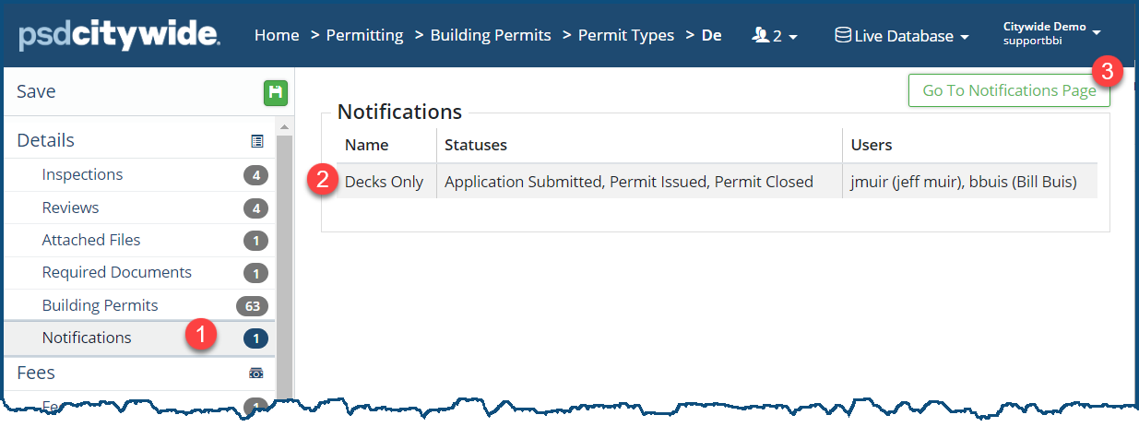Open the users count dropdown
Viewport: 1139px width, 427px height.
[776, 36]
